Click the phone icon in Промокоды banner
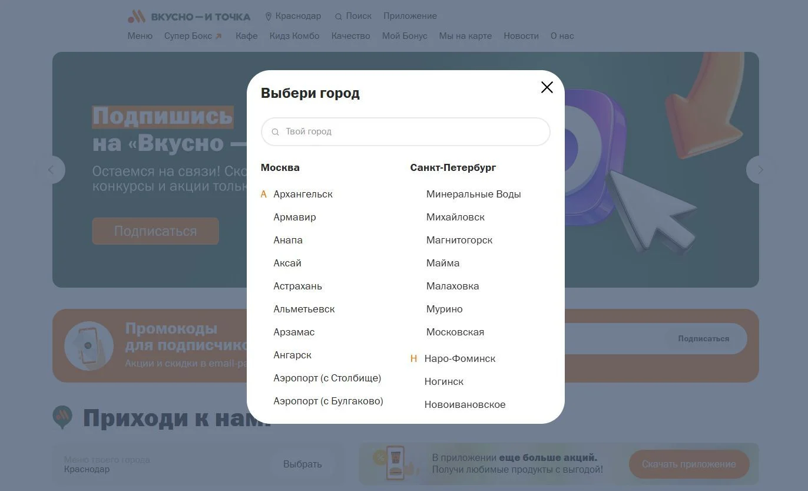808x491 pixels. click(x=89, y=345)
